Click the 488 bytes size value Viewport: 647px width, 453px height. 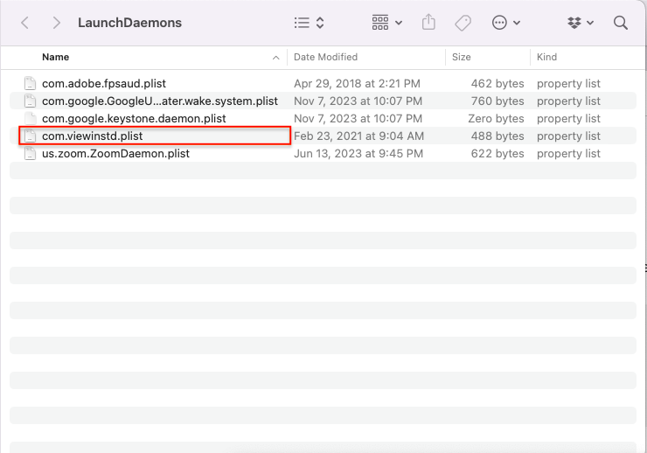tap(497, 136)
